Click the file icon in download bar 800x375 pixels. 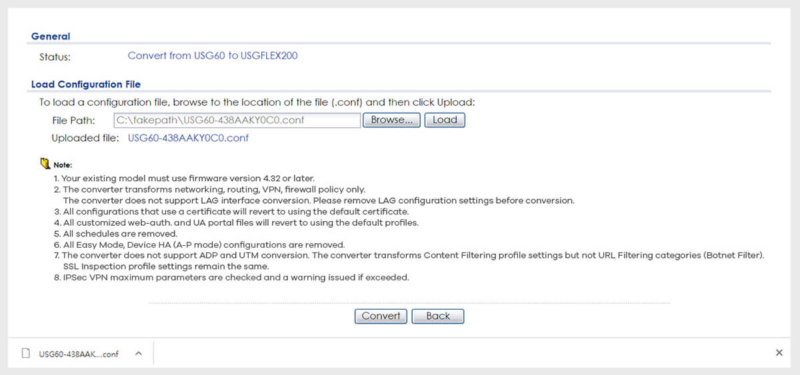(26, 354)
